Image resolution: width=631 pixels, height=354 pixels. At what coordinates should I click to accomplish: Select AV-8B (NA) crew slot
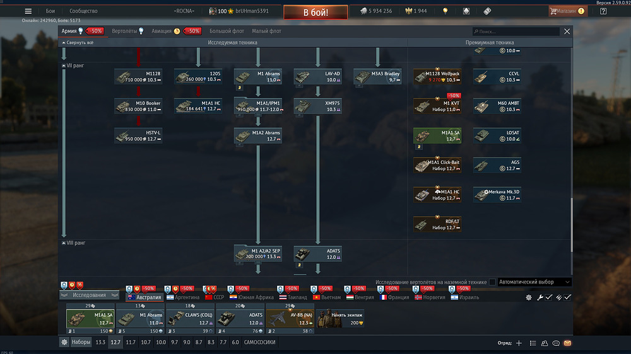pyautogui.click(x=290, y=319)
